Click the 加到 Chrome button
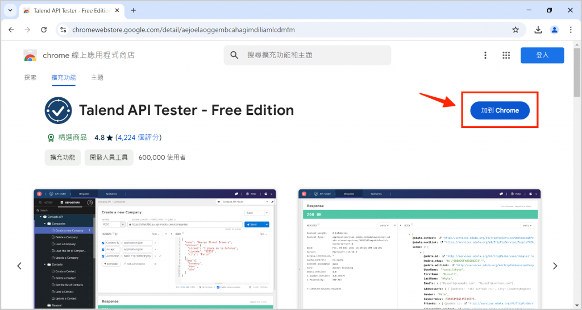 tap(500, 110)
